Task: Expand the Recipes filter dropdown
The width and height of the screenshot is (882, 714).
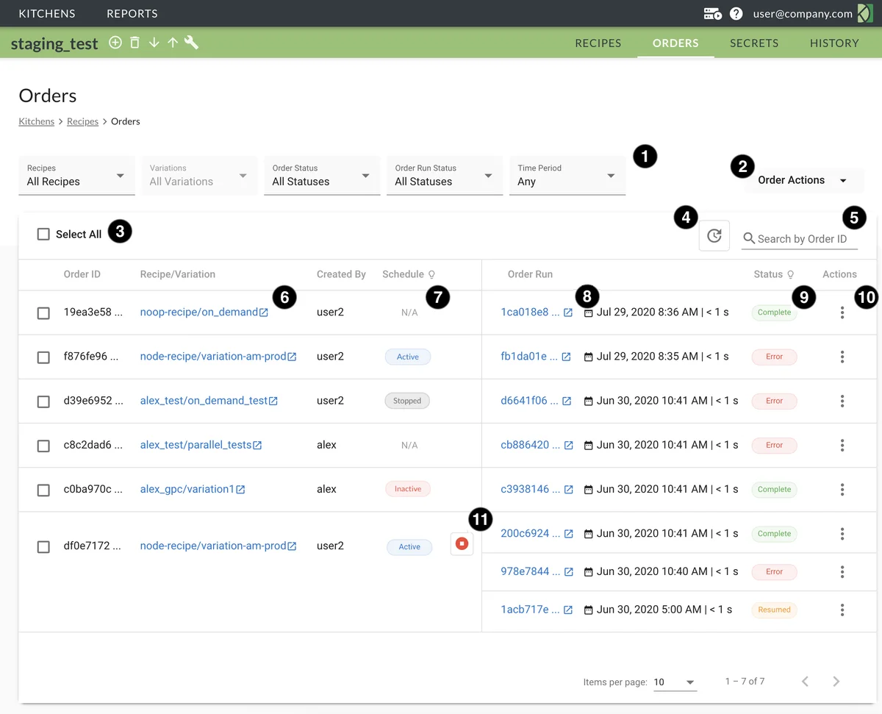Action: click(76, 176)
